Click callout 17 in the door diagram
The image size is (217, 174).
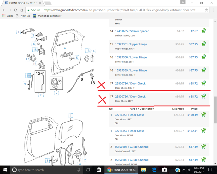tap(27, 59)
